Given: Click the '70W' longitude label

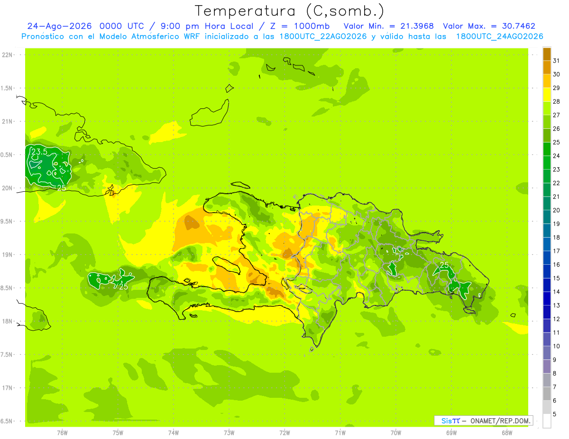Looking at the screenshot, I should (396, 432).
